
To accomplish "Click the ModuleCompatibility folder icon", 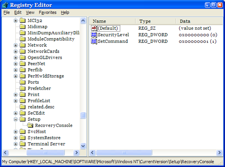I will 22,39.
